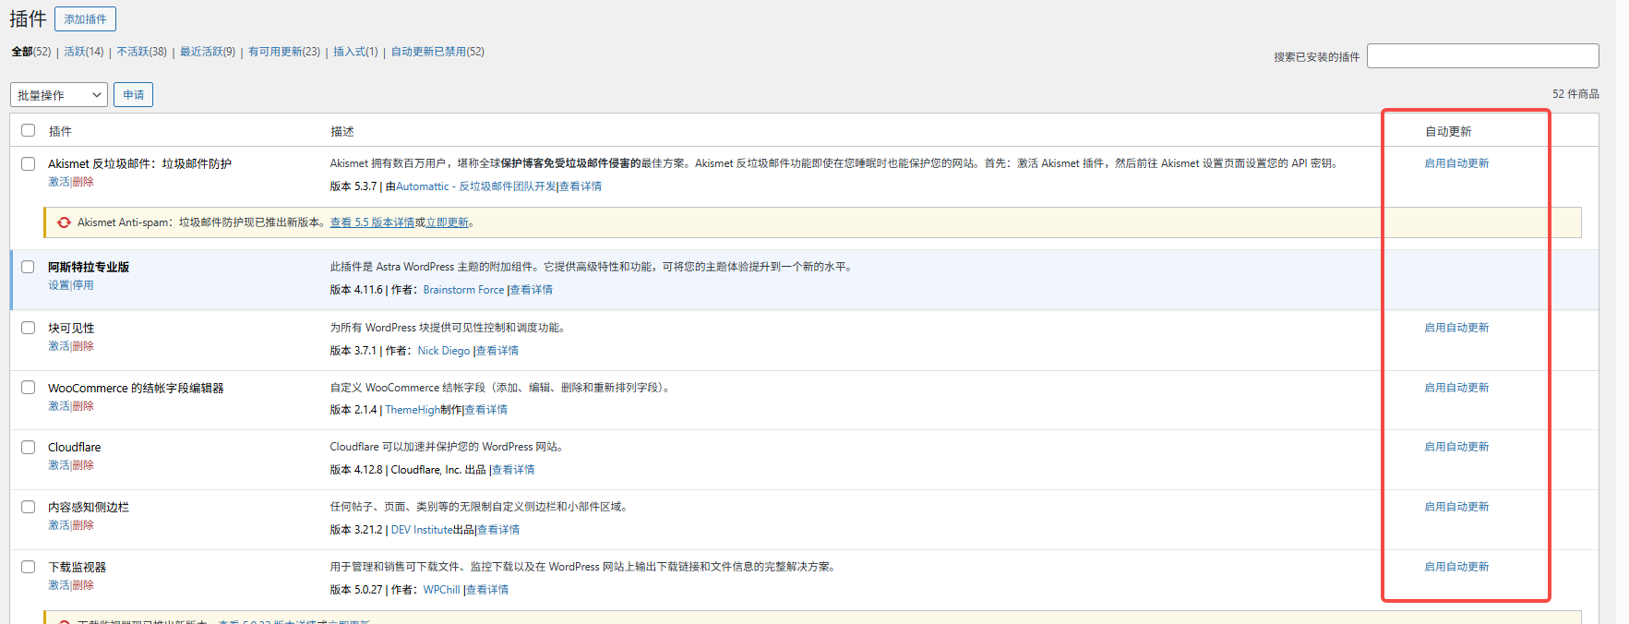Open 设置 for 阿斯特拉专业版 plugin
The height and width of the screenshot is (624, 1629).
click(x=58, y=285)
